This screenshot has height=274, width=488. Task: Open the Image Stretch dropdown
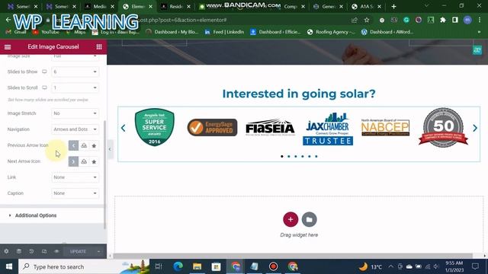[x=75, y=113]
